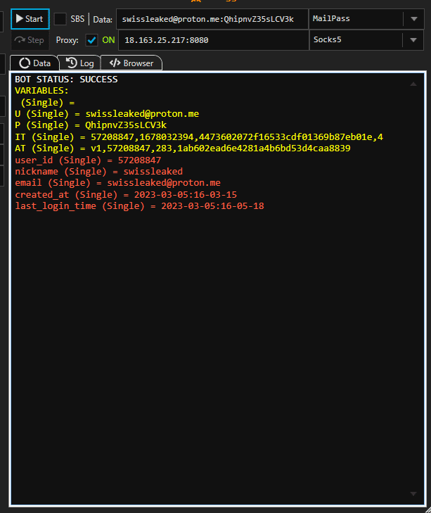431x513 pixels.
Task: Click the Start button
Action: point(30,19)
